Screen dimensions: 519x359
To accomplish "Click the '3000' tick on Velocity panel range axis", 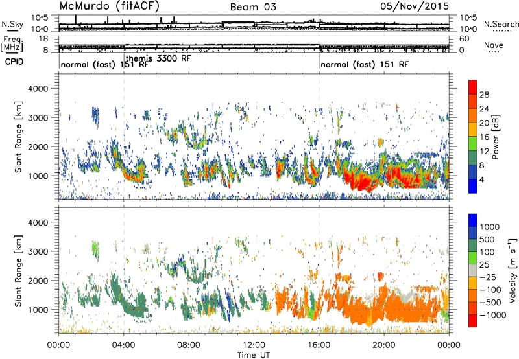I will pyautogui.click(x=38, y=251).
